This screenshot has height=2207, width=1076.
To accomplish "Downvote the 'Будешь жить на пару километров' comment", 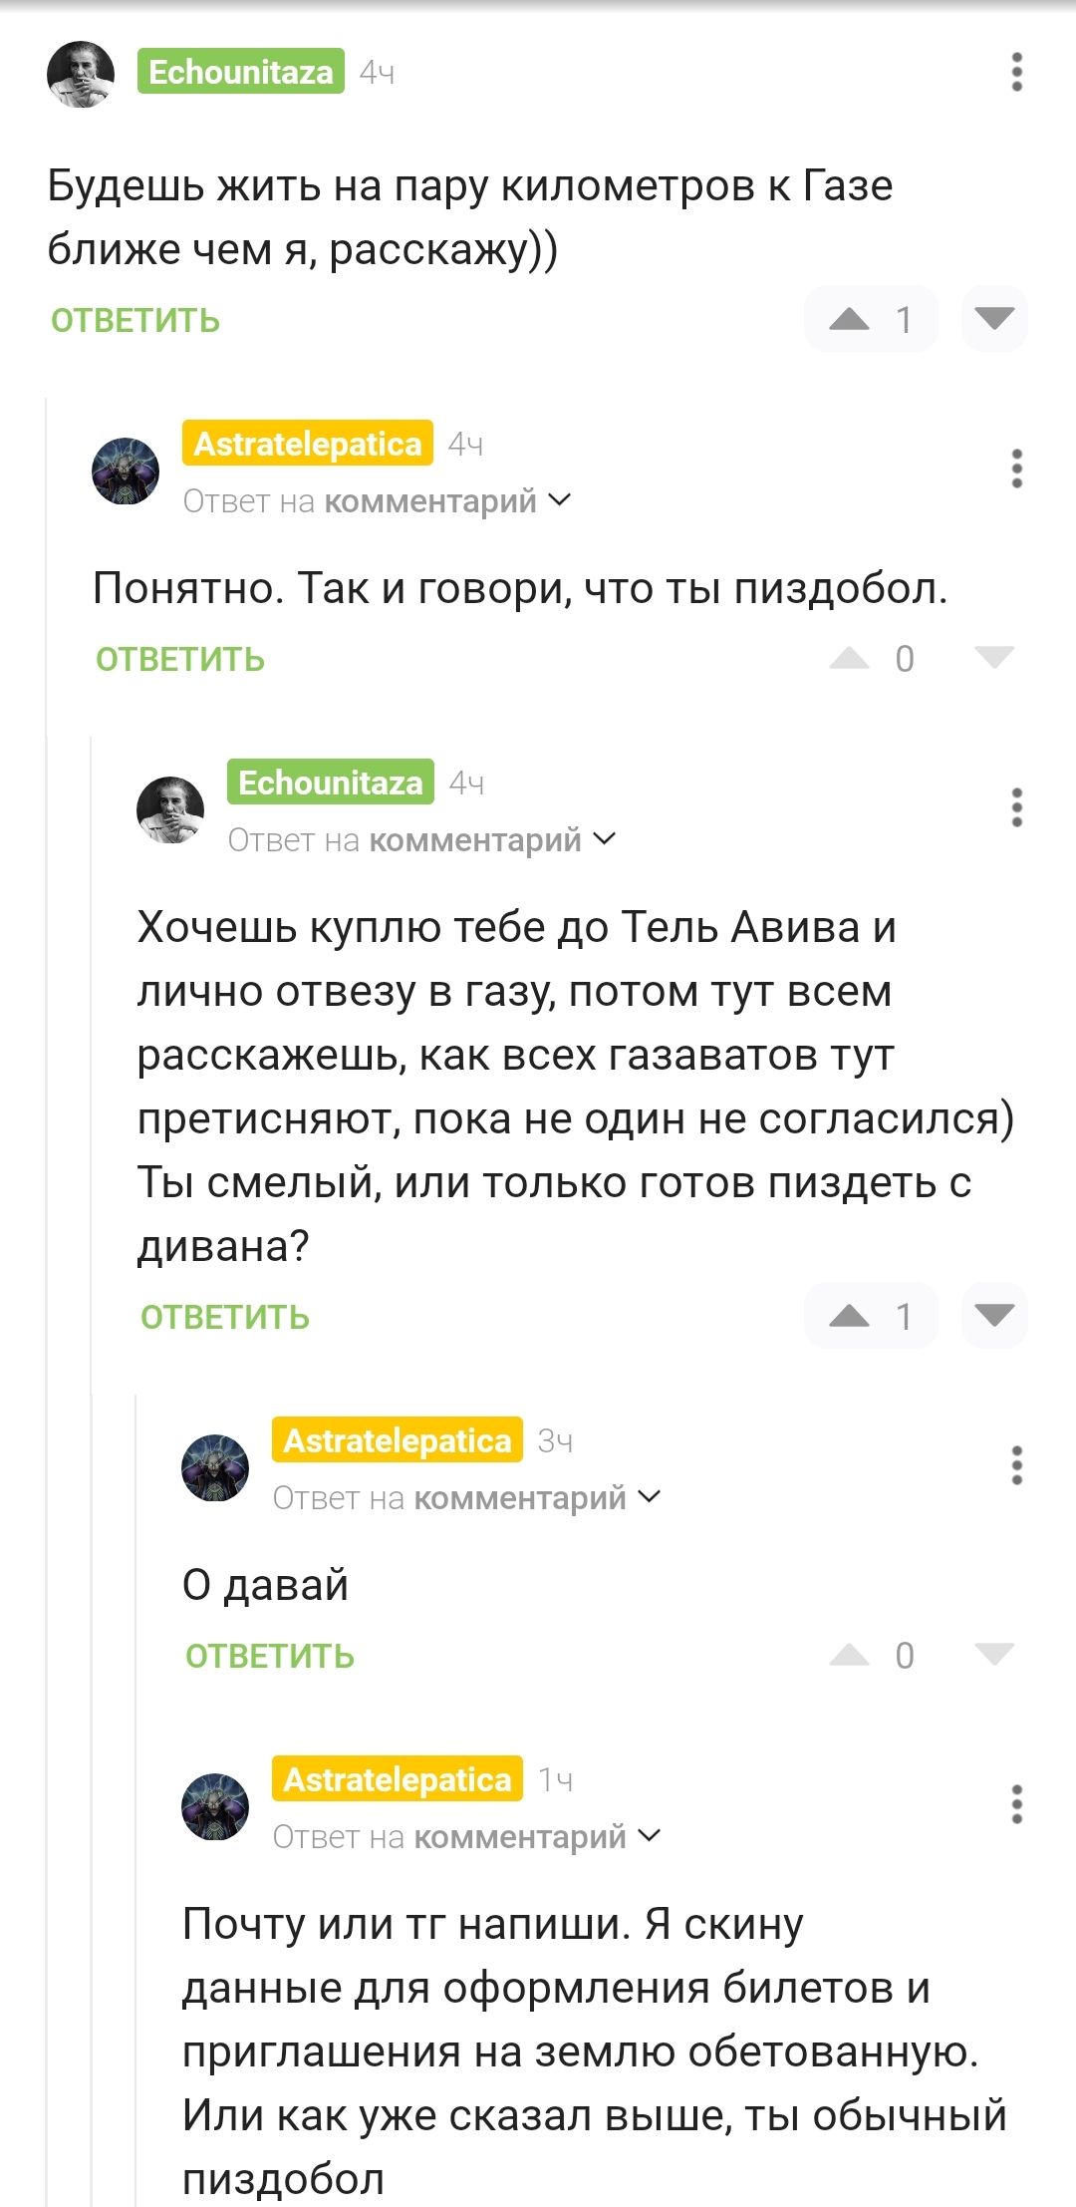I will (994, 319).
